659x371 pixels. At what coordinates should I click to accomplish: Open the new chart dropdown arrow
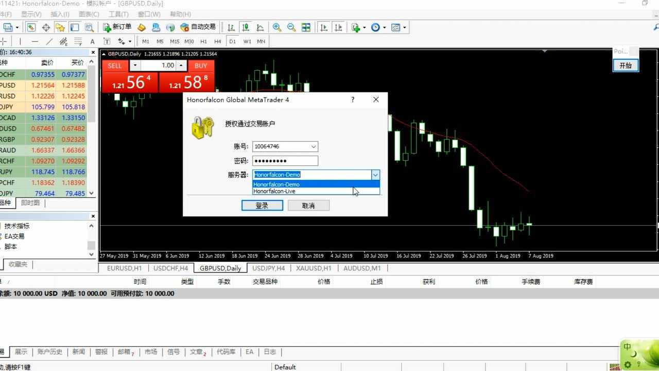(17, 27)
